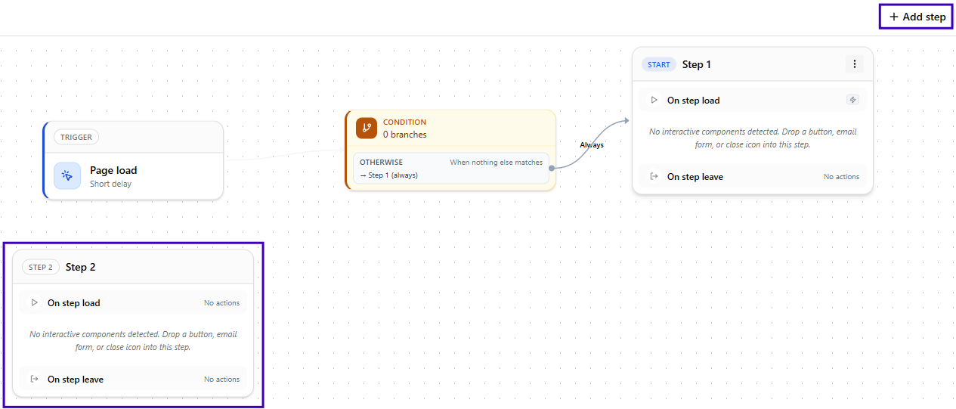Click When nothing else matches text

(497, 162)
